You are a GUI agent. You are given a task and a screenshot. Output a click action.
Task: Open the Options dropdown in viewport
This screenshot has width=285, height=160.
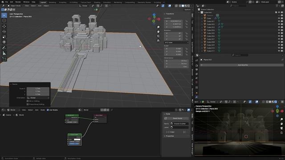[188, 10]
